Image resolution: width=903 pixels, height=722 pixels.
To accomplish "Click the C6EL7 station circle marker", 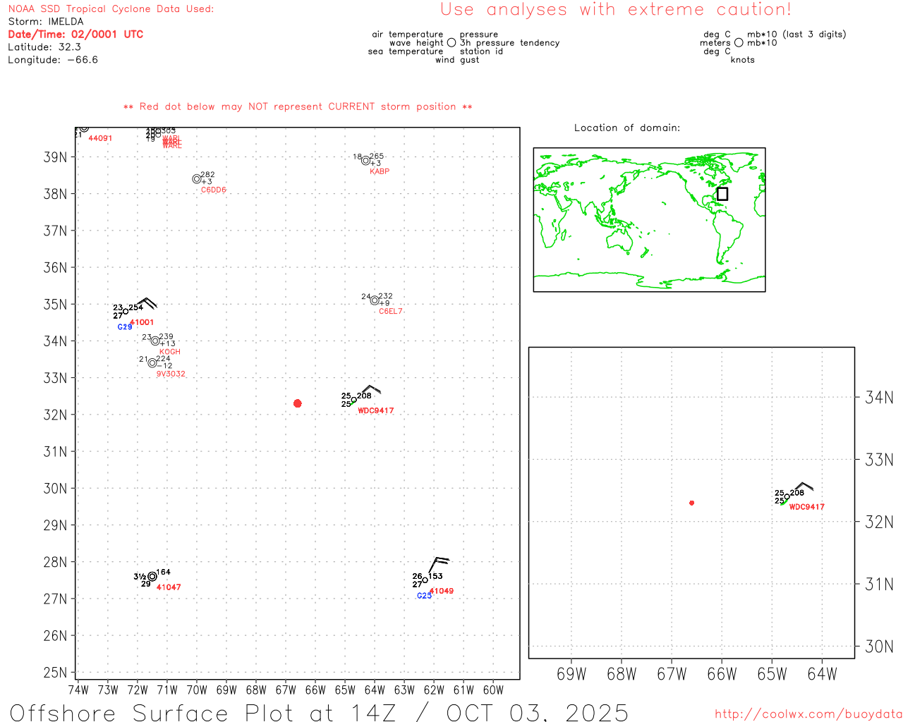I will pos(375,300).
